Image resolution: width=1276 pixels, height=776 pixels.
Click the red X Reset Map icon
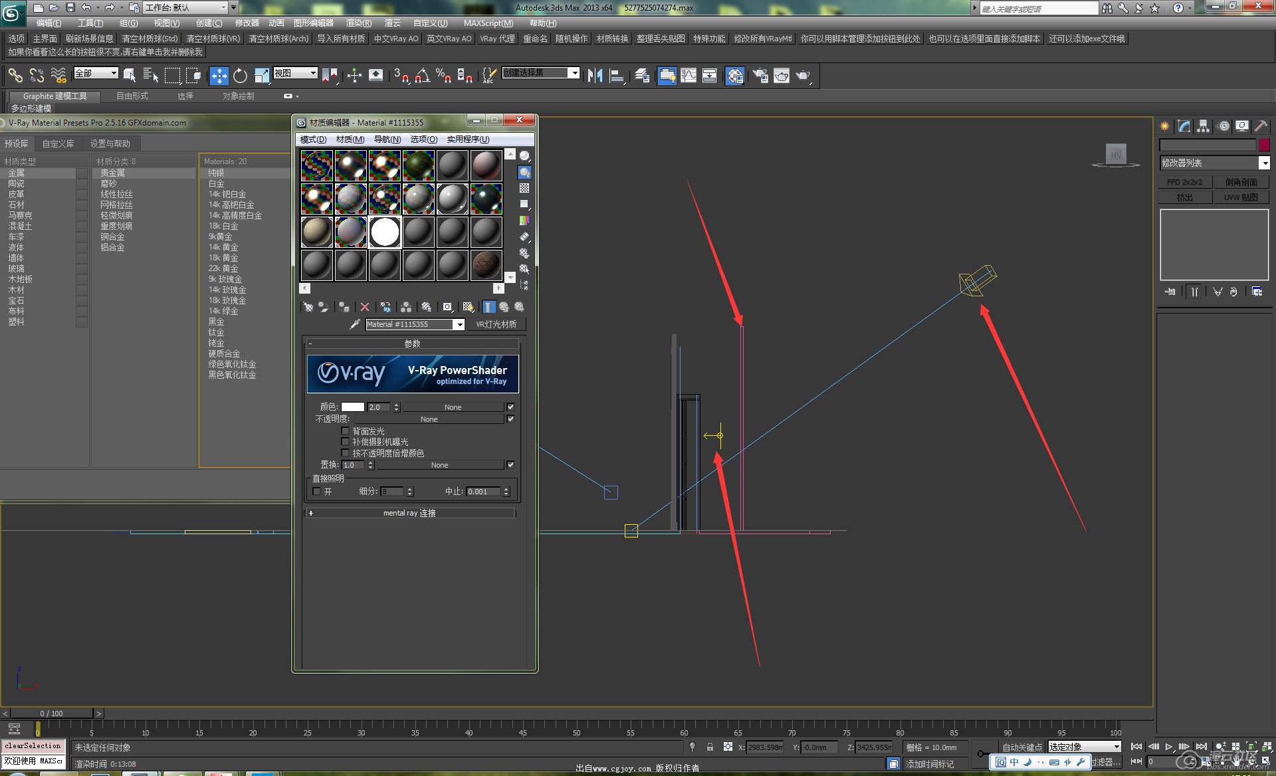(365, 307)
